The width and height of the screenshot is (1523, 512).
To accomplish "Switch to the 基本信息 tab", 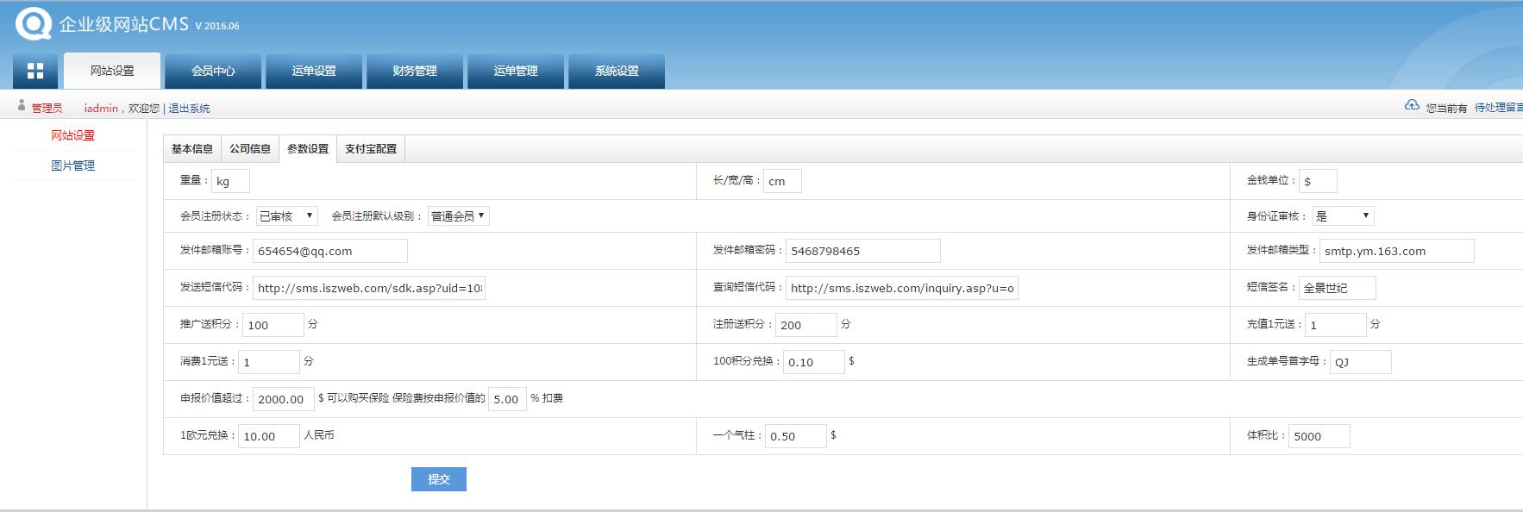I will click(192, 148).
